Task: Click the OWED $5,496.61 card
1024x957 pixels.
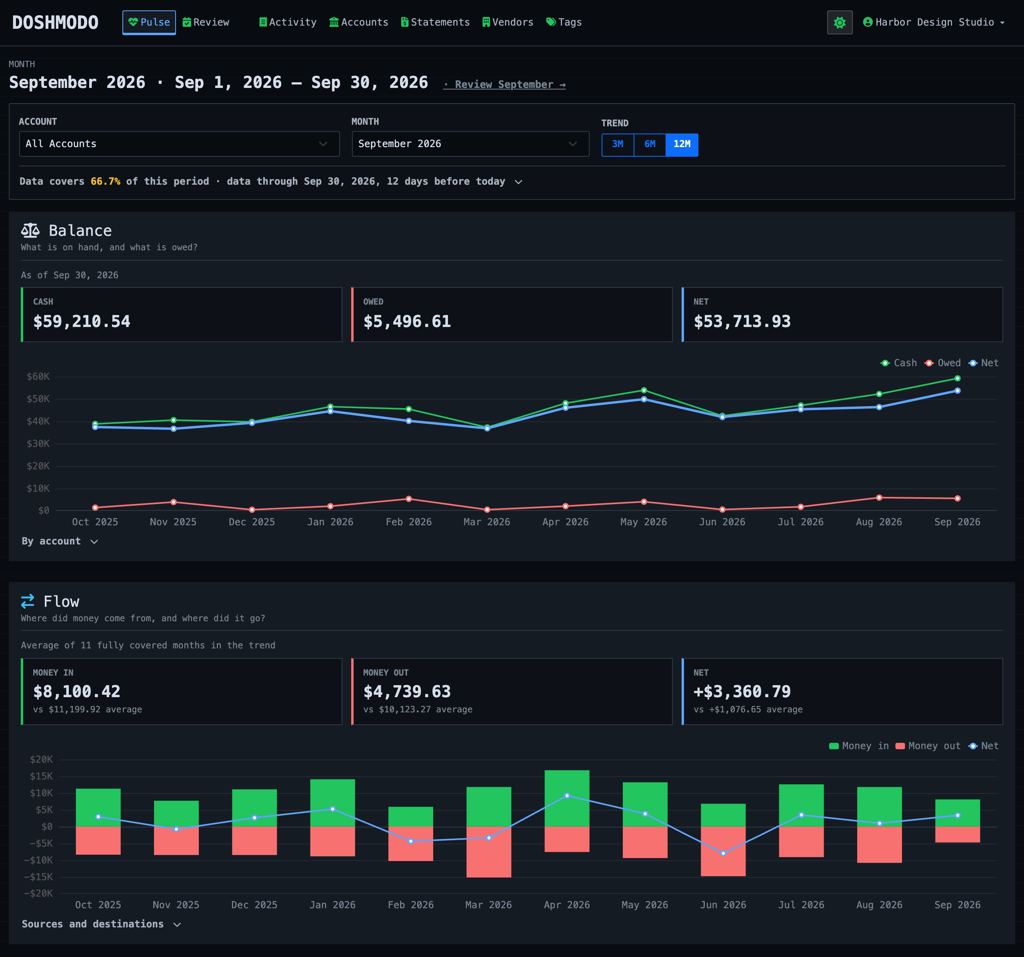Action: tap(512, 315)
